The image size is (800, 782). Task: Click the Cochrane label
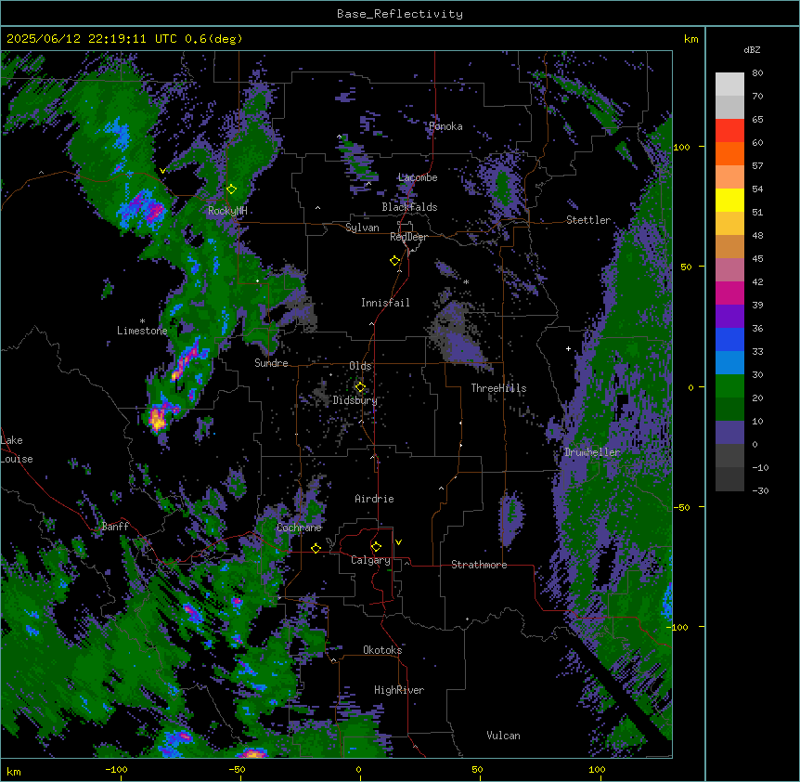click(x=299, y=528)
